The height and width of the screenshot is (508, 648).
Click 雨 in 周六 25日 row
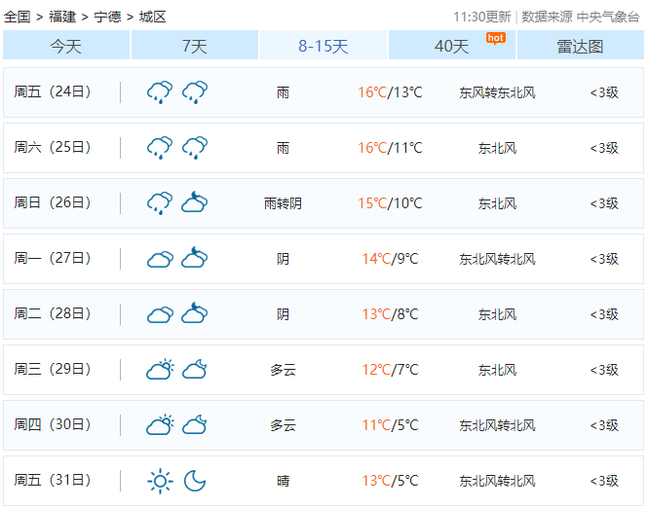[x=284, y=148]
